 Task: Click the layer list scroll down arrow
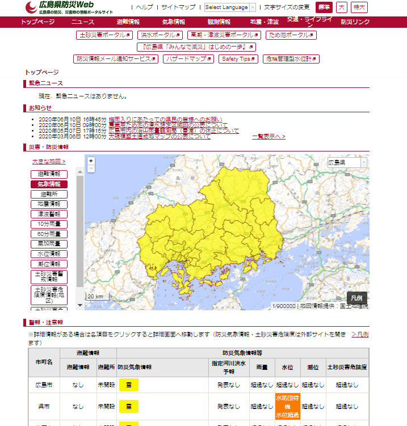(x=80, y=305)
